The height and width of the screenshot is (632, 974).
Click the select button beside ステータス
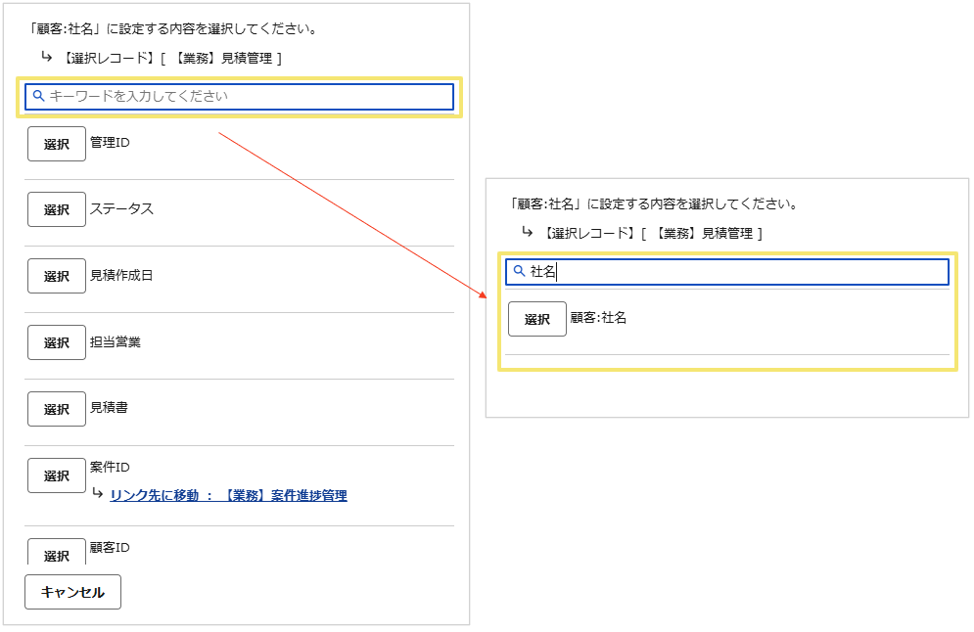point(57,209)
